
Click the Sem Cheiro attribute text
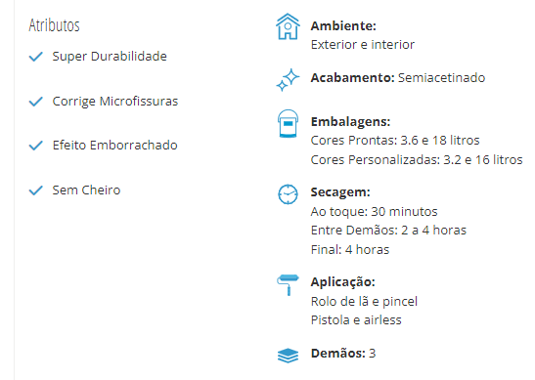pos(86,190)
